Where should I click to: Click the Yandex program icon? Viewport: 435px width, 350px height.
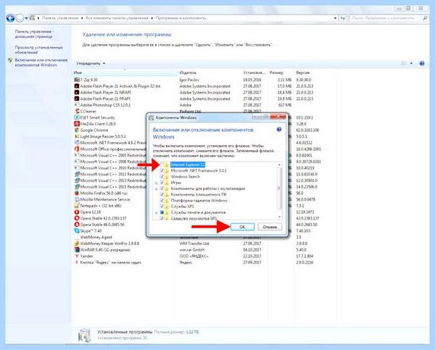pyautogui.click(x=77, y=256)
